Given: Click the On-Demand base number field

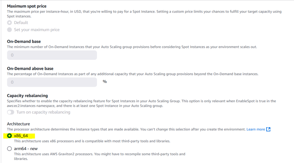Looking at the screenshot, I should (x=52, y=55).
